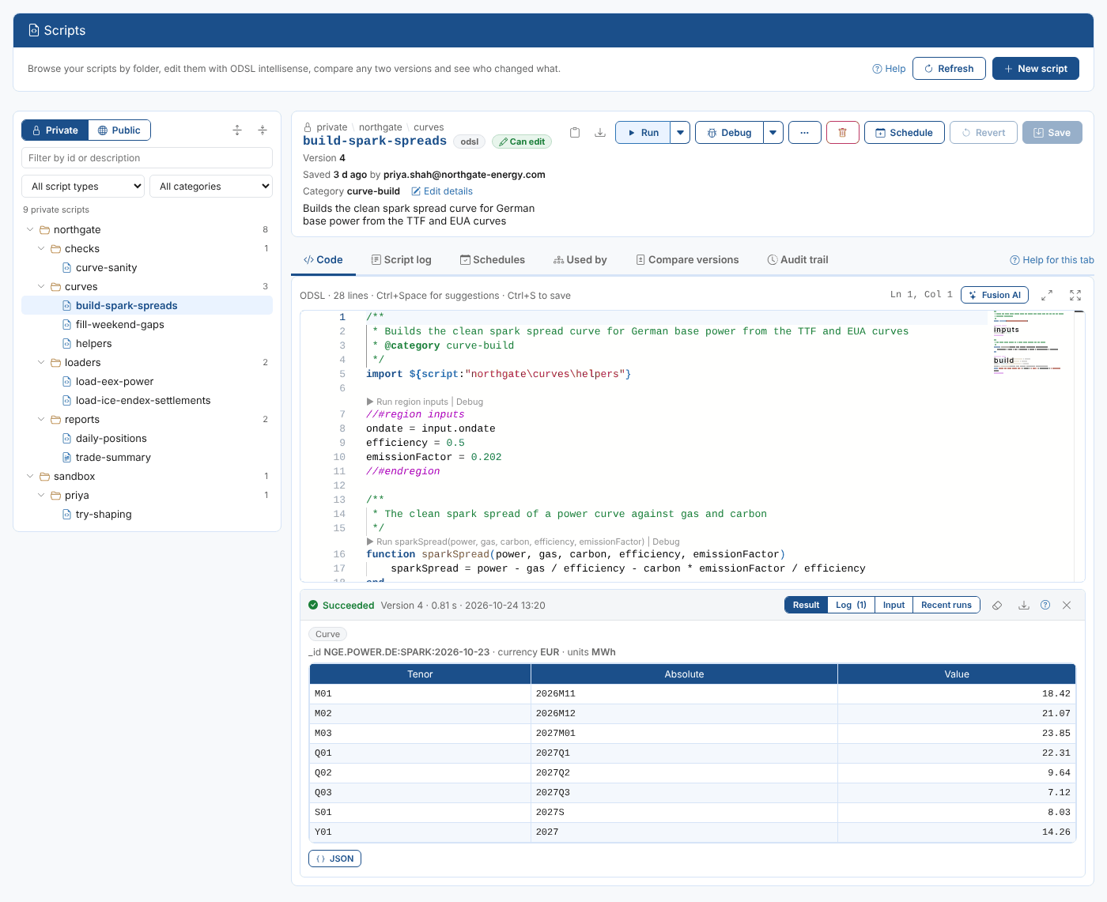The image size is (1107, 902).
Task: Show the Result view
Action: pos(806,605)
